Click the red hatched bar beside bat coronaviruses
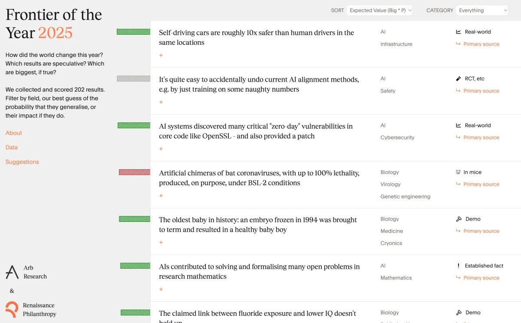The image size is (521, 323). point(135,172)
